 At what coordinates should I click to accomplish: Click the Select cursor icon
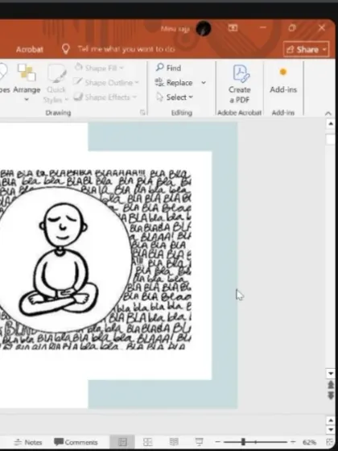pyautogui.click(x=159, y=97)
